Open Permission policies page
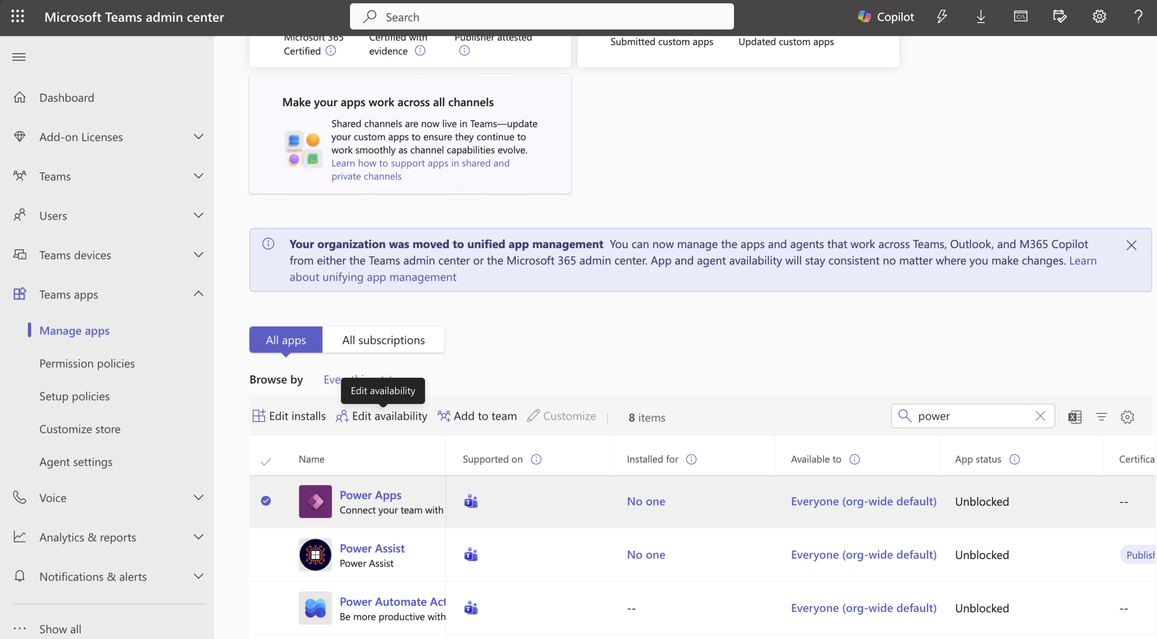 click(x=87, y=363)
